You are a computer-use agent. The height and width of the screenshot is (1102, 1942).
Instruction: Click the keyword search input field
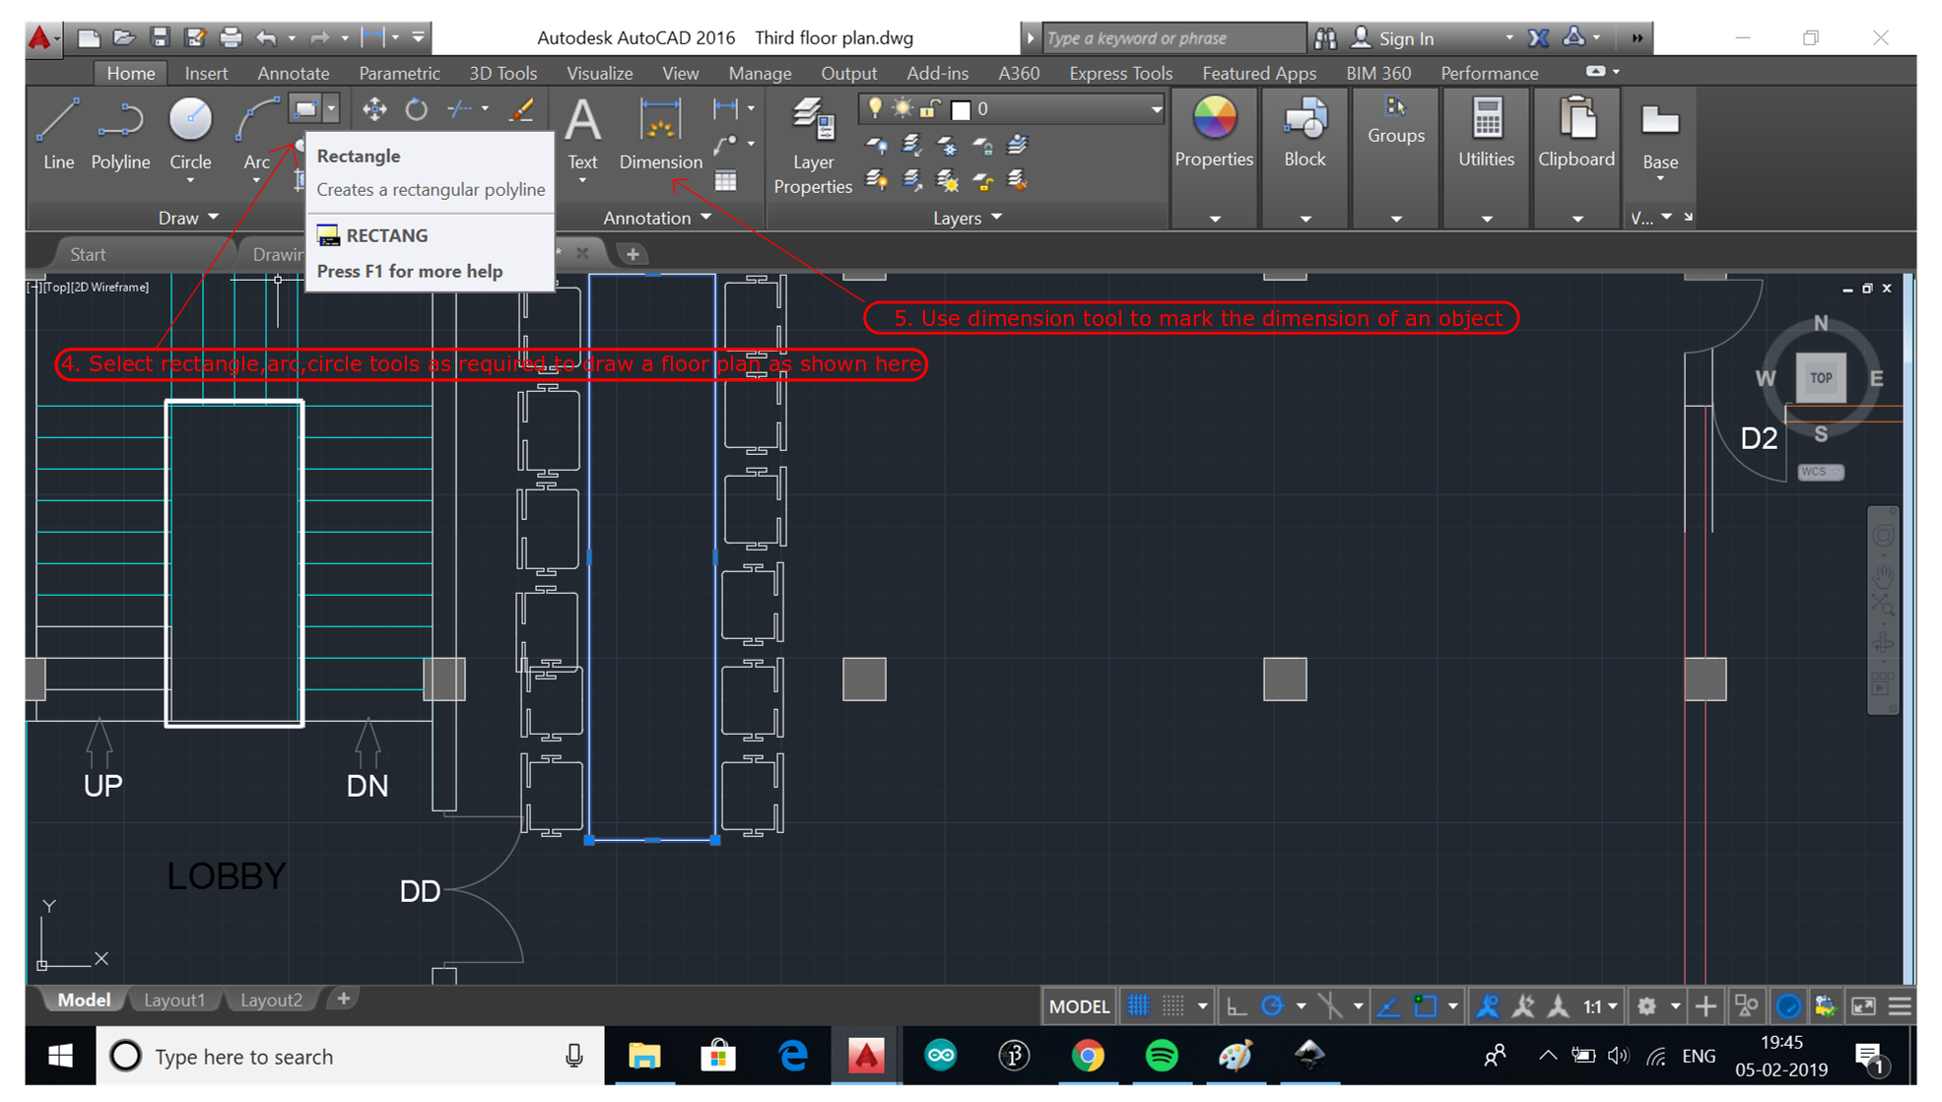[1172, 38]
